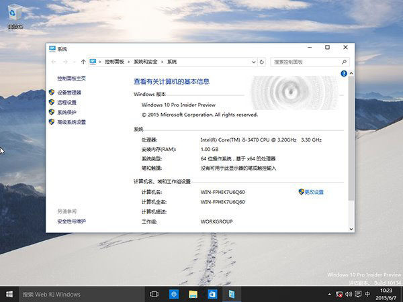Open File Explorer from the taskbar
This screenshot has height=302, width=403.
tap(193, 294)
